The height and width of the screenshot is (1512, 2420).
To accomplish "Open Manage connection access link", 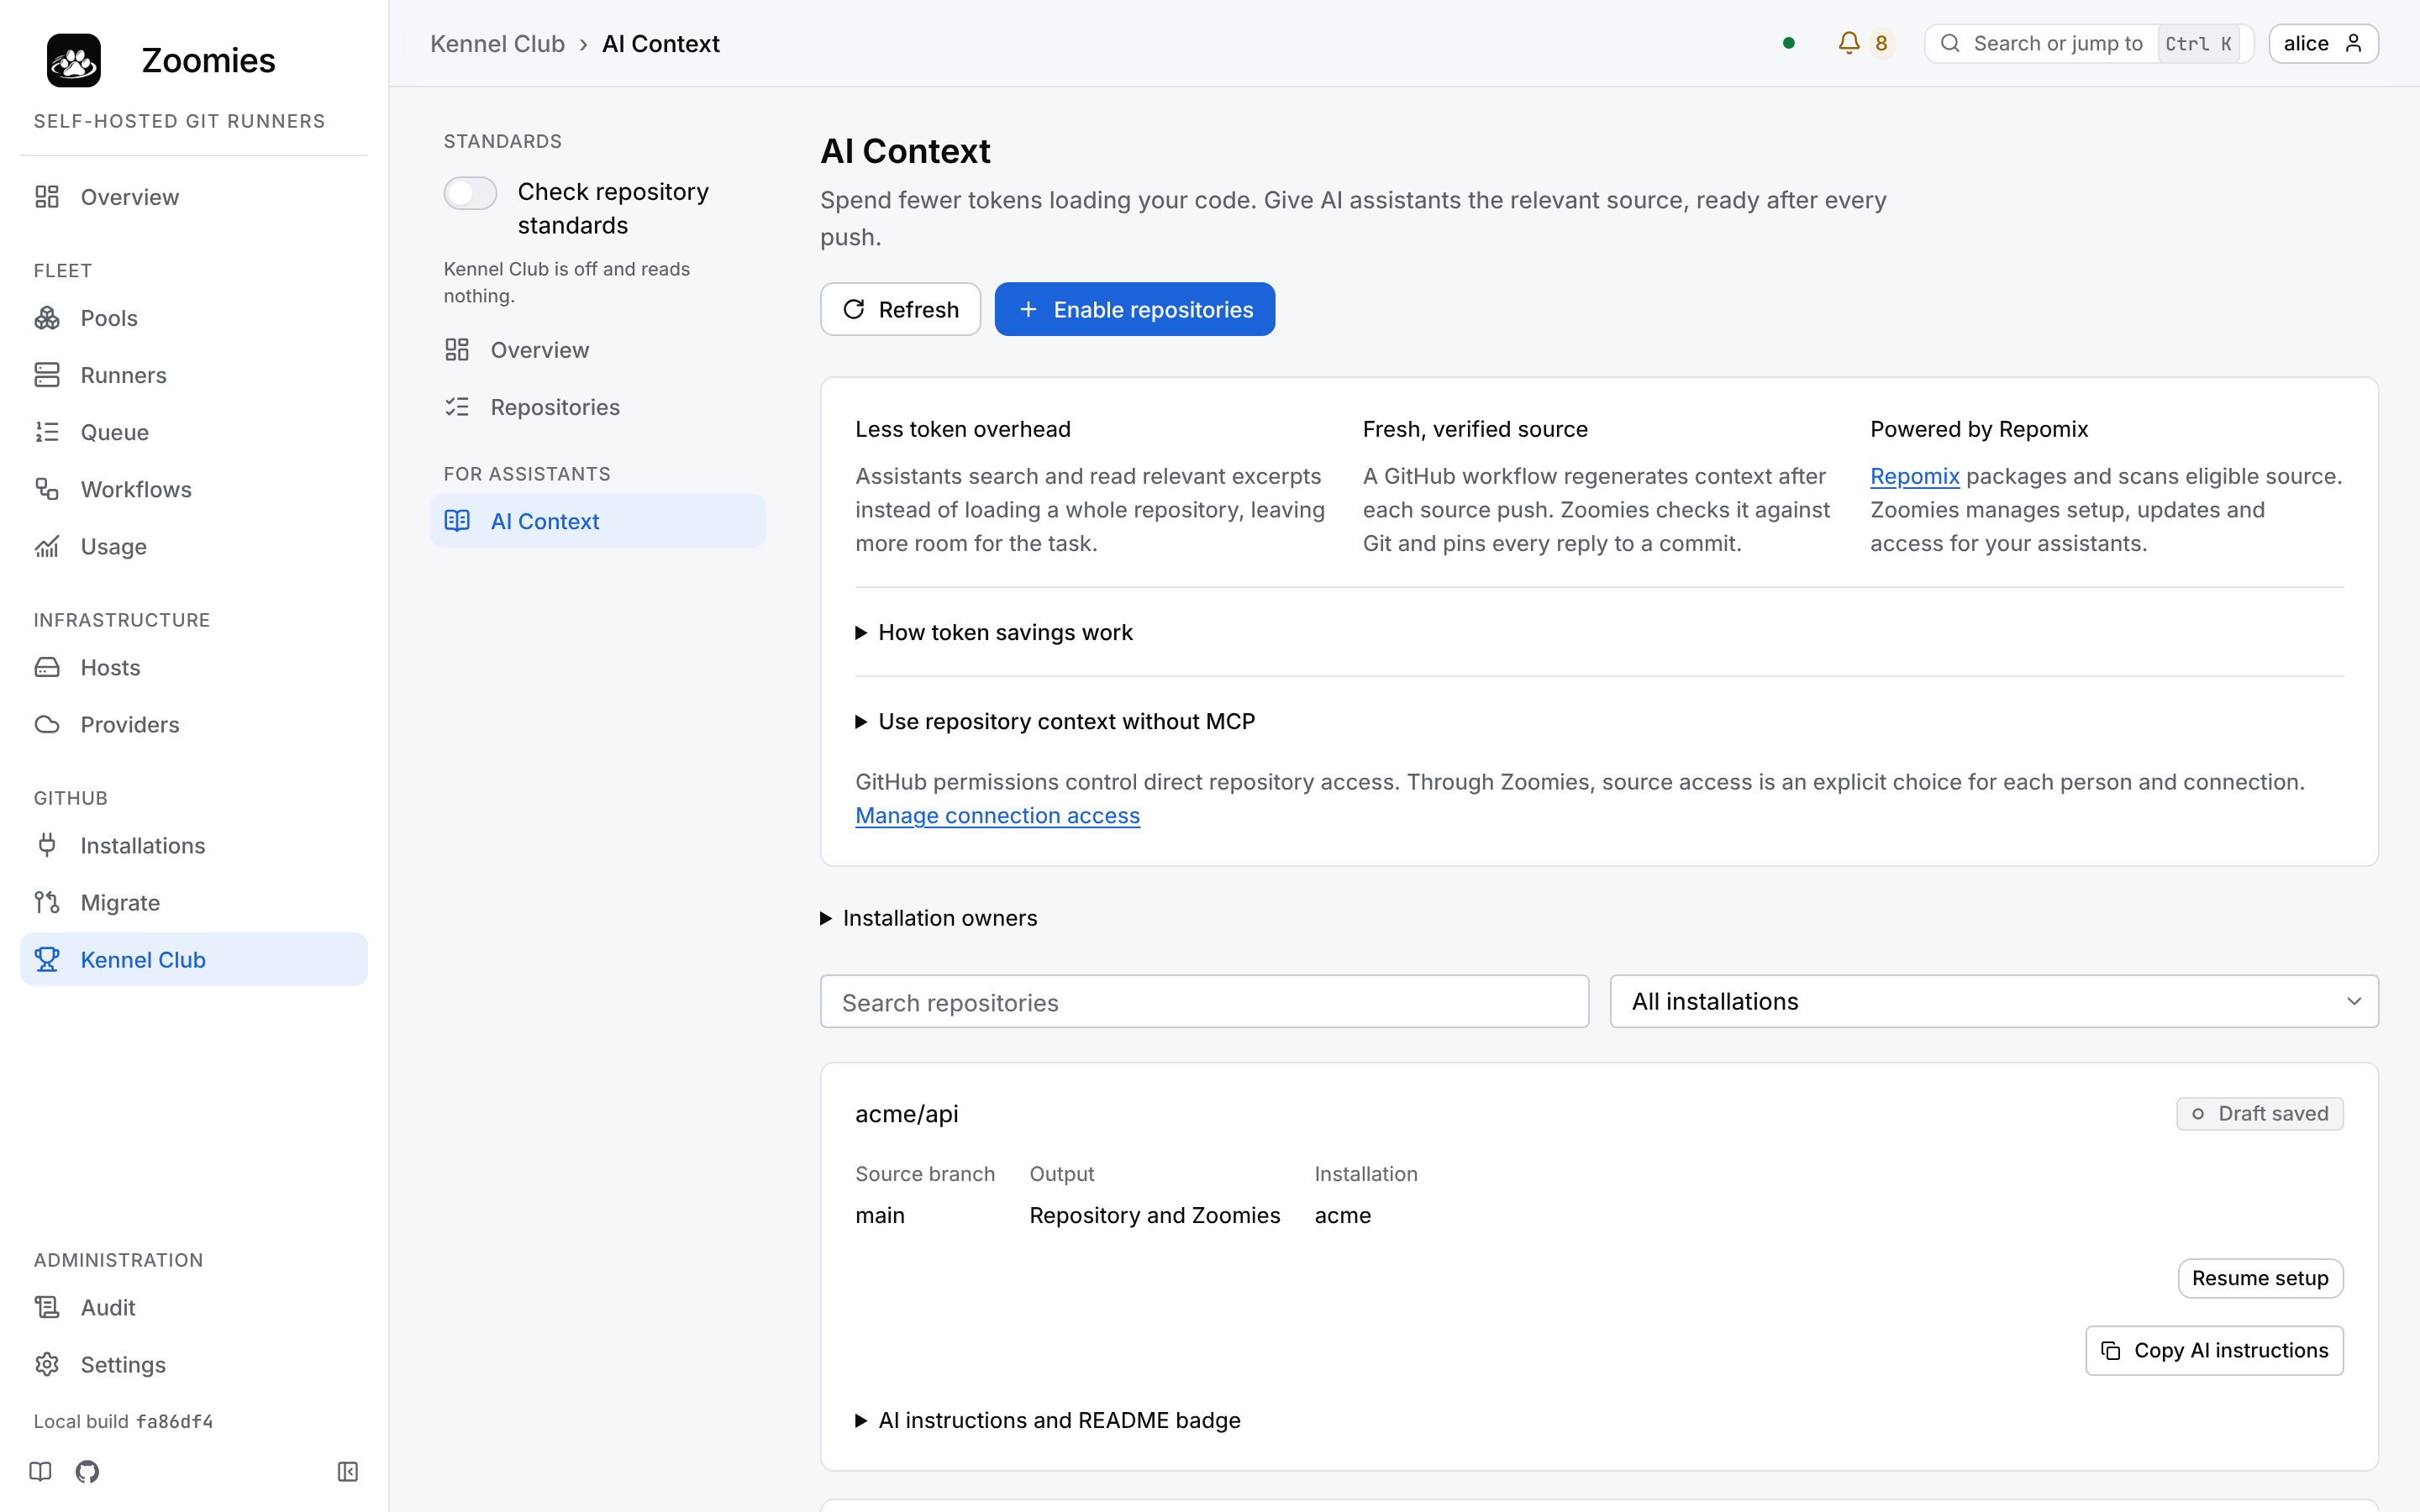I will click(x=997, y=815).
